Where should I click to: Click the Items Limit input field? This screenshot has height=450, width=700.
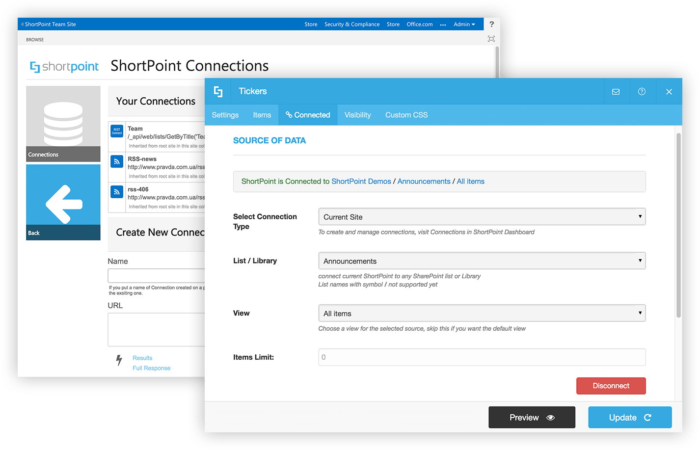pyautogui.click(x=482, y=357)
